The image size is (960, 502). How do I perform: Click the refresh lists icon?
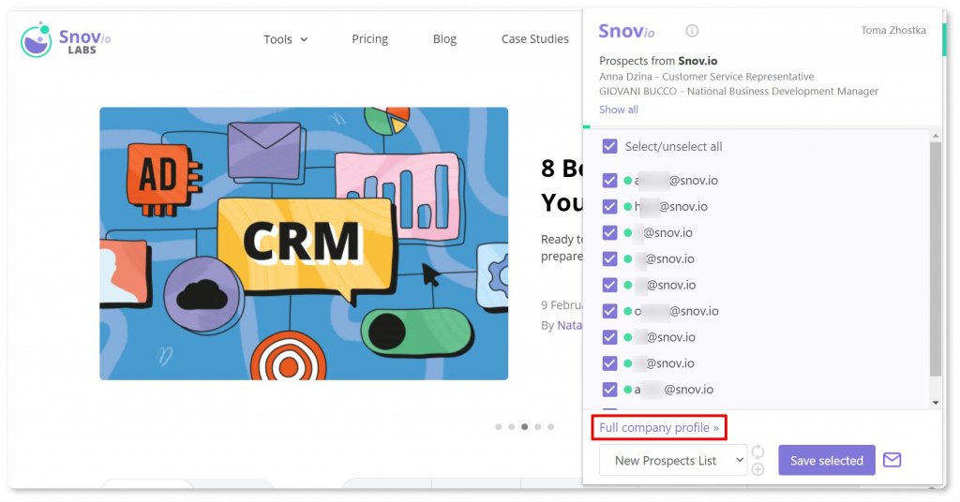pyautogui.click(x=757, y=451)
